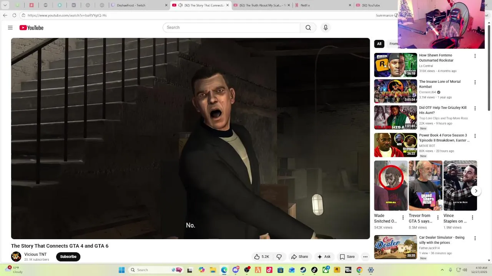Click the Share button

point(299,257)
